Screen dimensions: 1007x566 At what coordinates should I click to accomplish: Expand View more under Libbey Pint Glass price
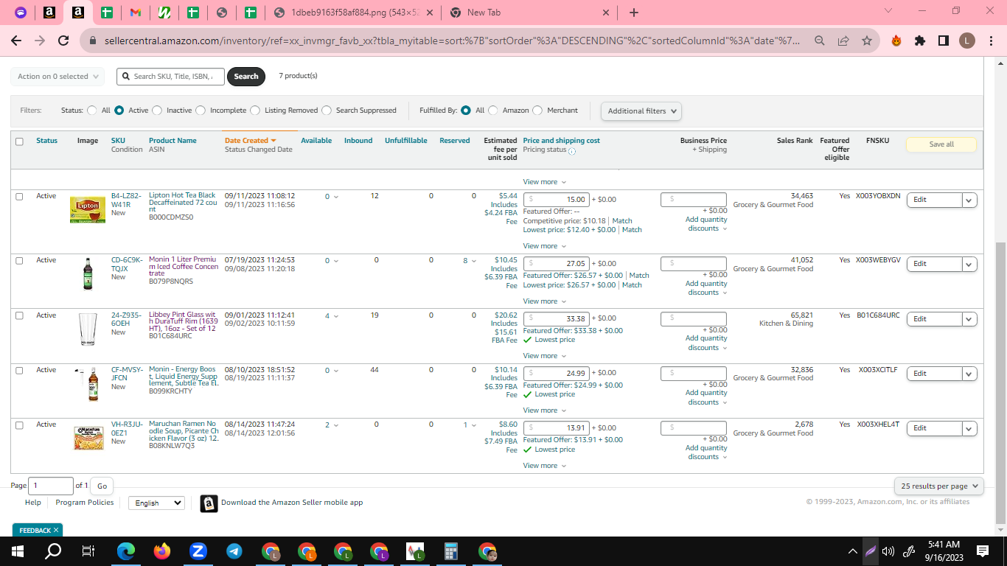click(x=545, y=356)
